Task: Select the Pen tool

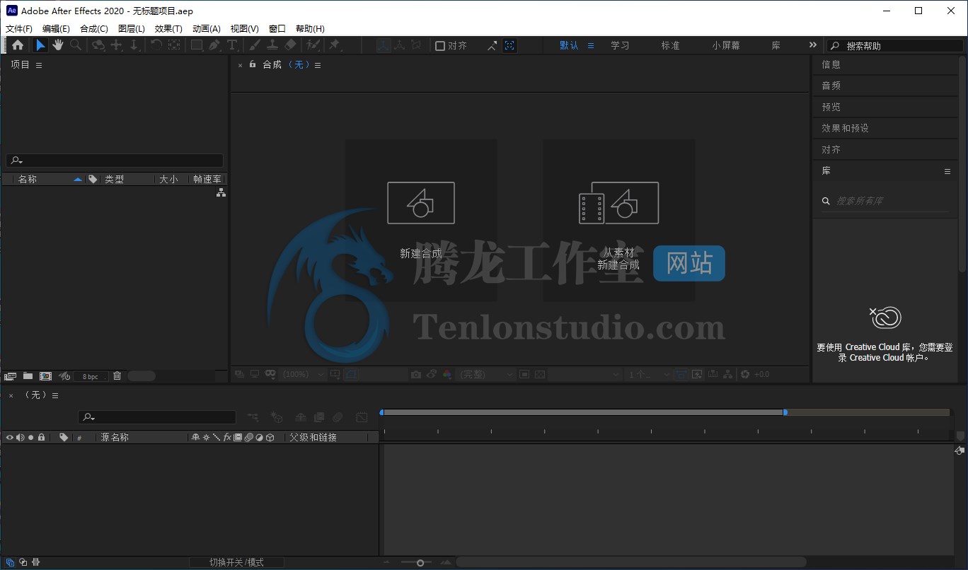Action: (214, 45)
